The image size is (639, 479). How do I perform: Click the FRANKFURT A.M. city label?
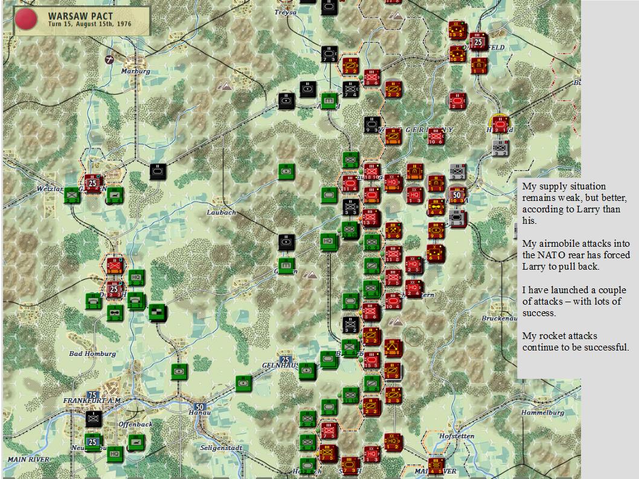(x=92, y=401)
